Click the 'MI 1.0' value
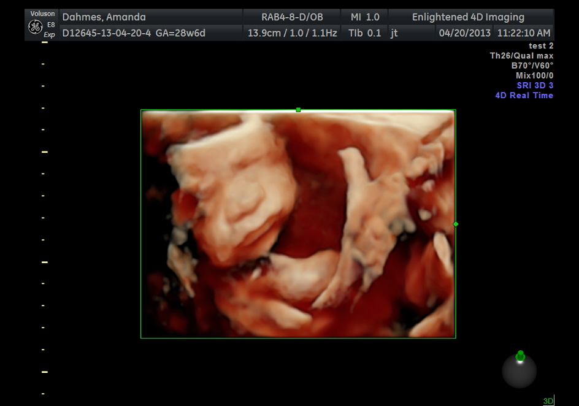 [365, 17]
